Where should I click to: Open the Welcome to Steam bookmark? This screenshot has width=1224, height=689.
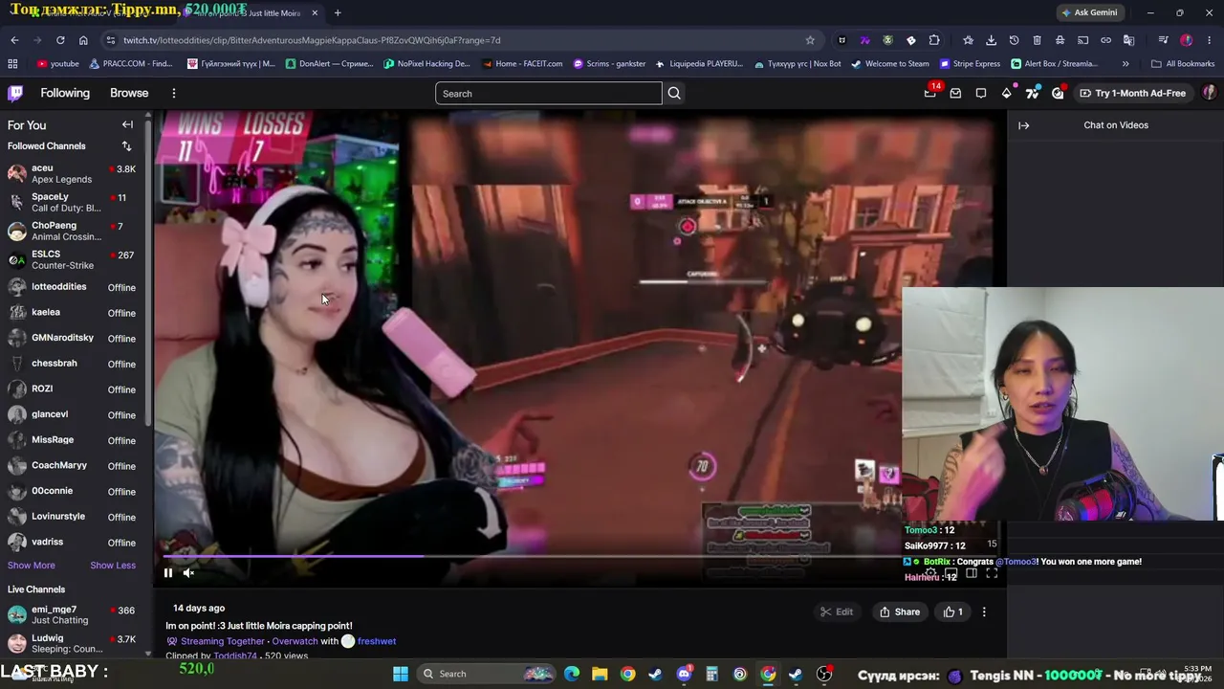(x=890, y=63)
